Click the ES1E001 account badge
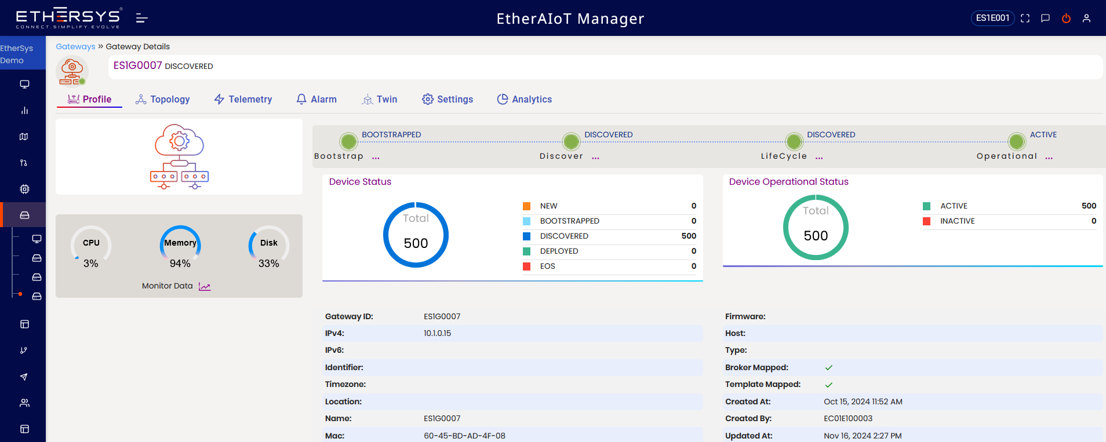 992,18
